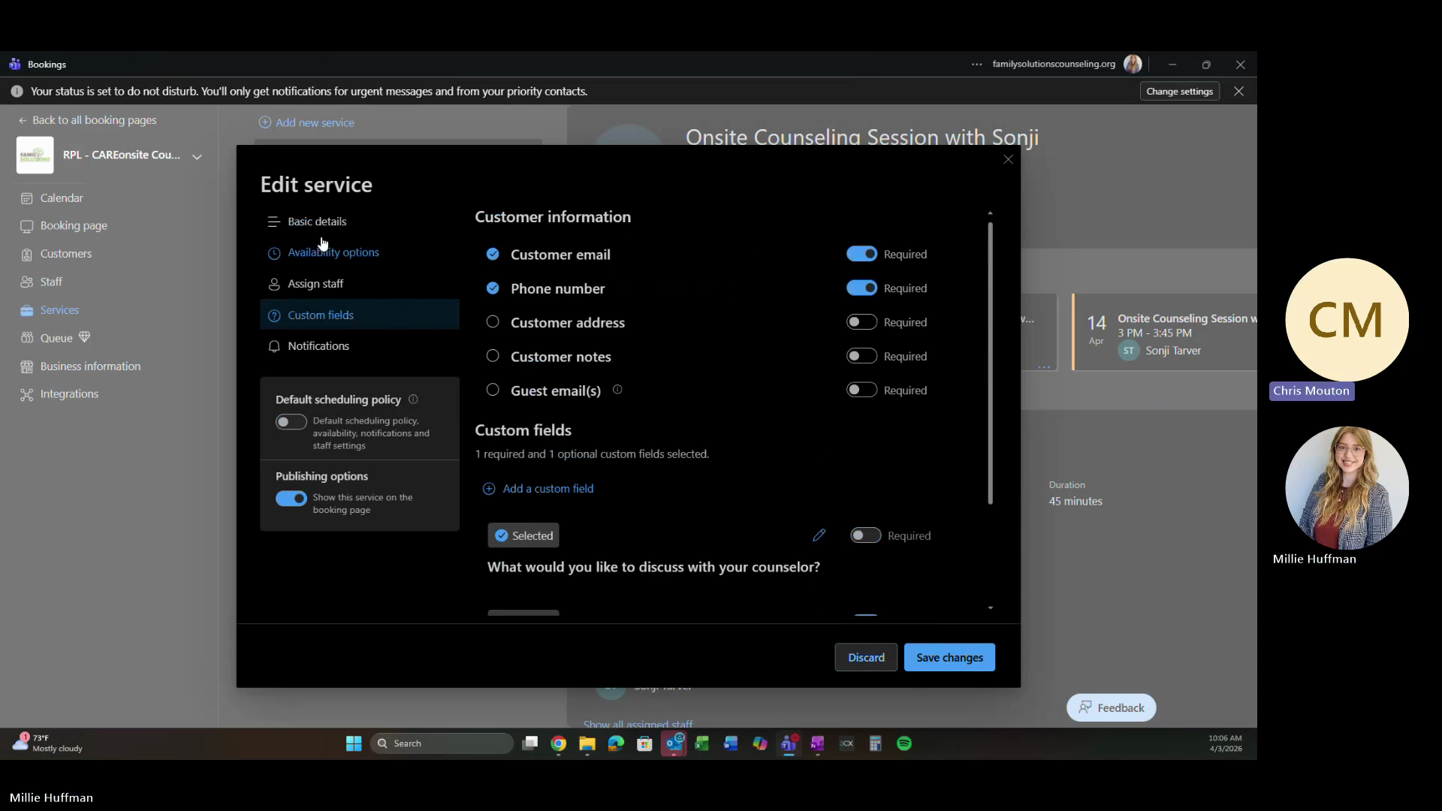1442x811 pixels.
Task: Open Notifications tab
Action: click(x=360, y=346)
